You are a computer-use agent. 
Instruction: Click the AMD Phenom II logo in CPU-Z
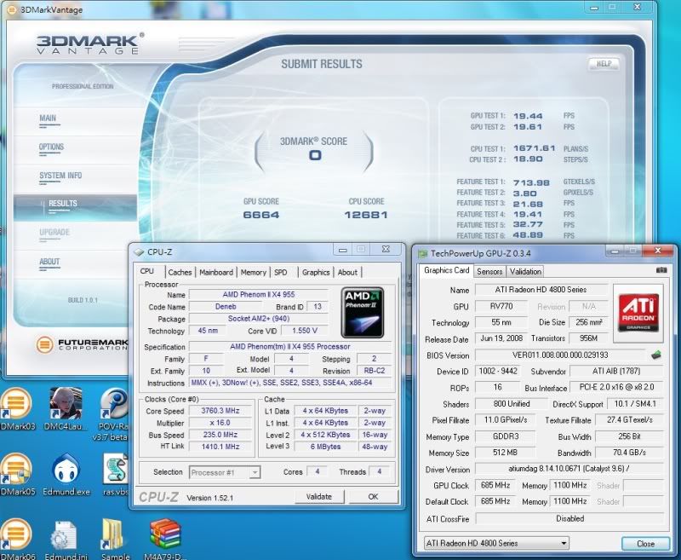tap(363, 312)
